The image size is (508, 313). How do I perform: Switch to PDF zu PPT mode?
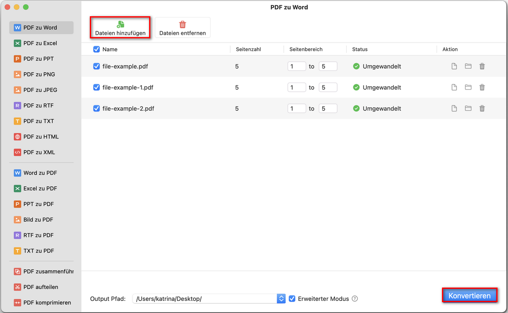(38, 59)
